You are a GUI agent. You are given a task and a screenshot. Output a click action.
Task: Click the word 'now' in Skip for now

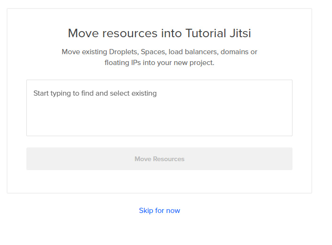click(173, 211)
